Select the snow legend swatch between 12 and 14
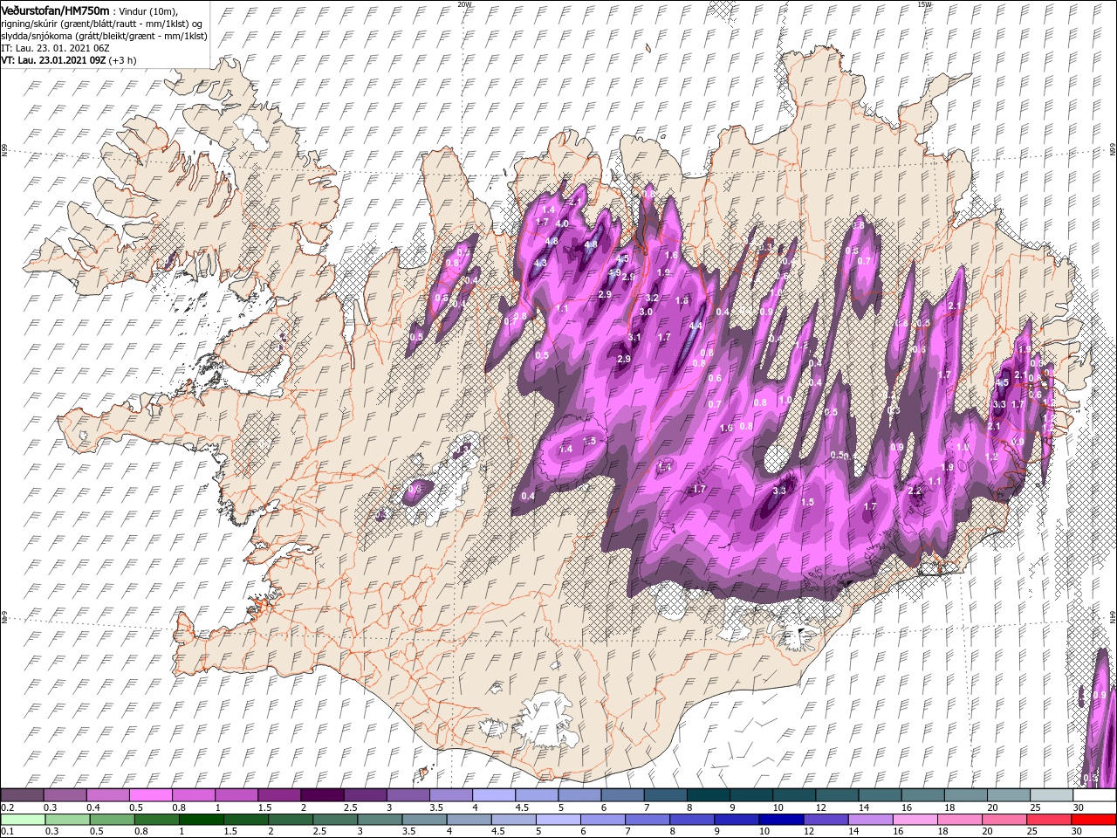This screenshot has height=838, width=1117. tap(836, 795)
